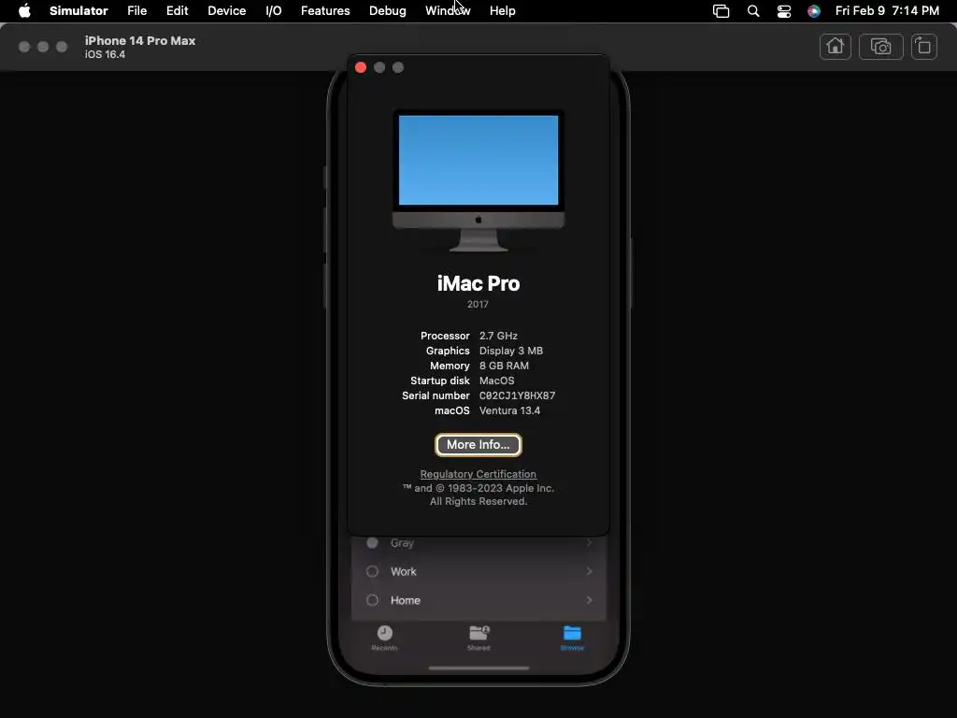
Task: Open the Device menu
Action: (226, 11)
